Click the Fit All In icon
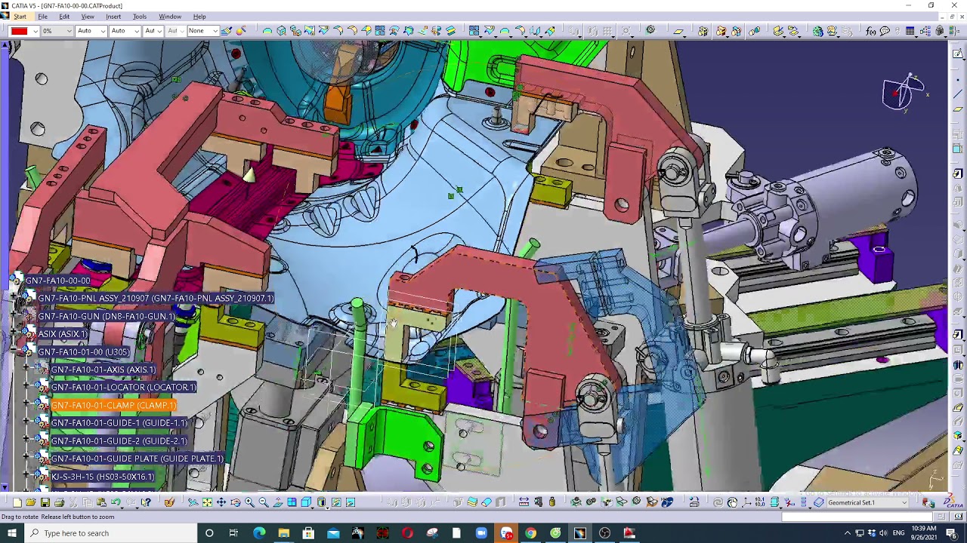Image resolution: width=967 pixels, height=543 pixels. pyautogui.click(x=206, y=502)
